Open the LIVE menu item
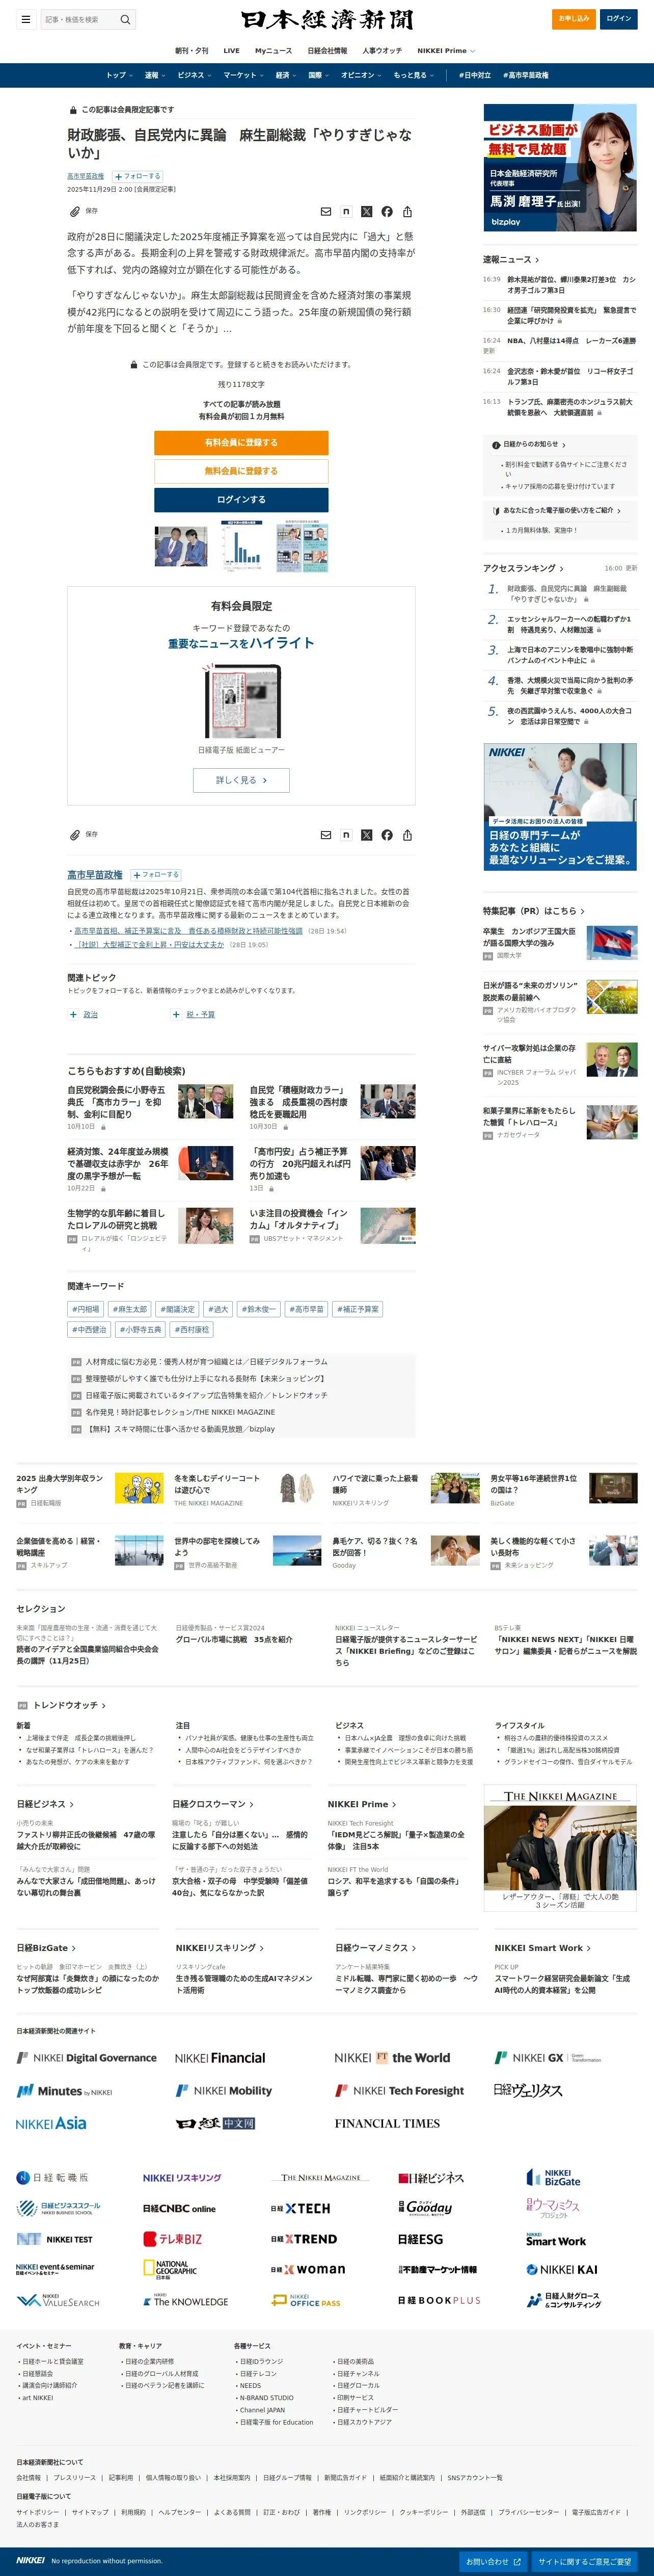 tap(232, 50)
